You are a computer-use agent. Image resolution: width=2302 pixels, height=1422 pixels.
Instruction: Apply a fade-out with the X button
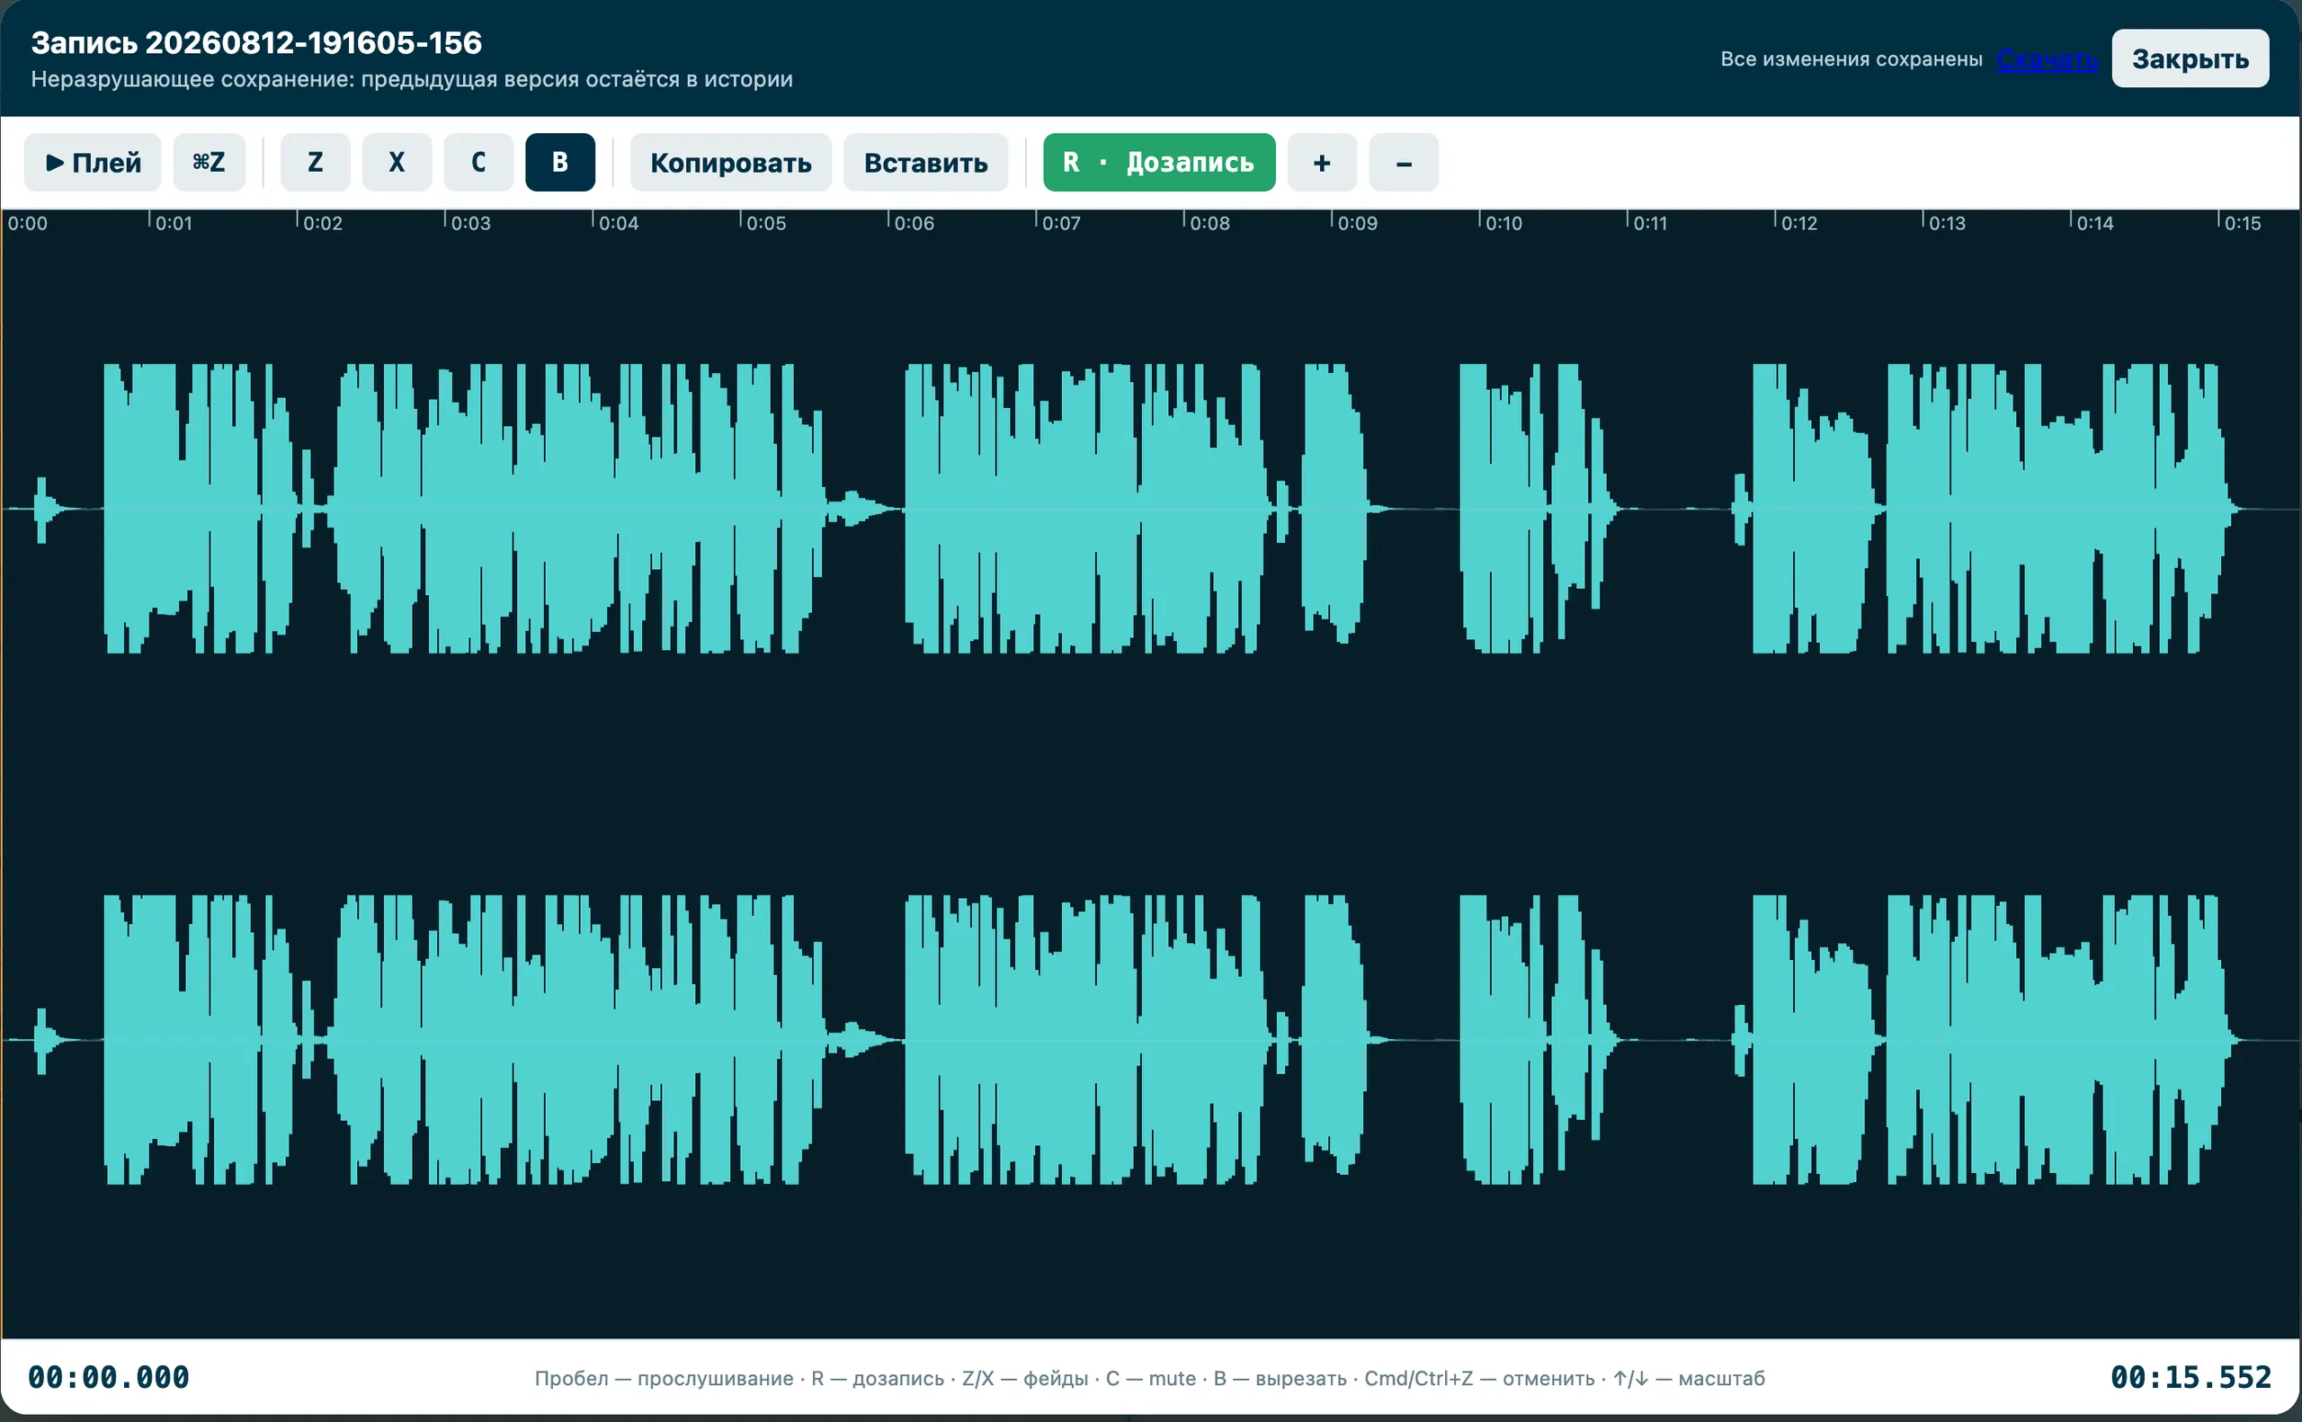397,163
